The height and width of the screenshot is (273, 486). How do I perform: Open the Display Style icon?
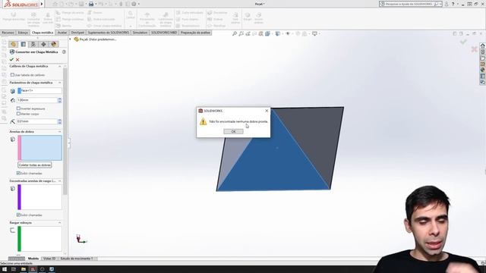(x=278, y=33)
